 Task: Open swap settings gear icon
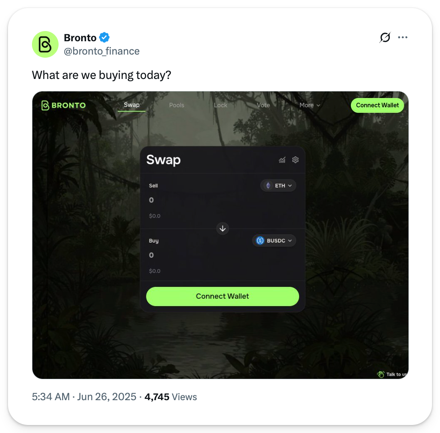295,160
